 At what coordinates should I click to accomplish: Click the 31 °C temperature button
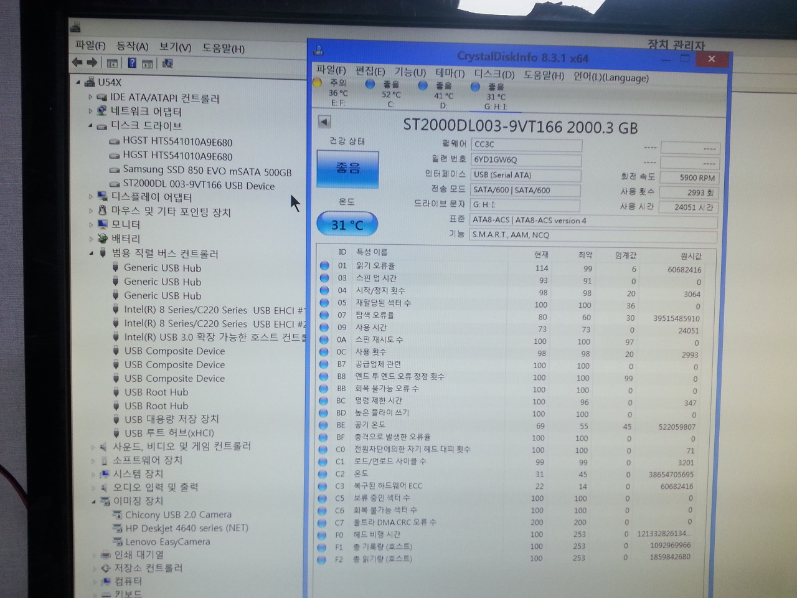click(347, 225)
